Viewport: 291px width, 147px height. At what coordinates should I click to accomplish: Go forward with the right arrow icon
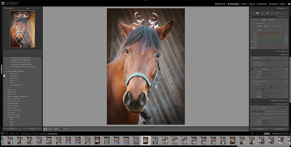[x=17, y=134]
